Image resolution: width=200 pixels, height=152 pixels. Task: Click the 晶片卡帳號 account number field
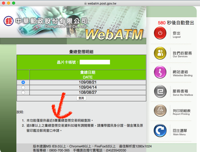pyautogui.click(x=95, y=62)
